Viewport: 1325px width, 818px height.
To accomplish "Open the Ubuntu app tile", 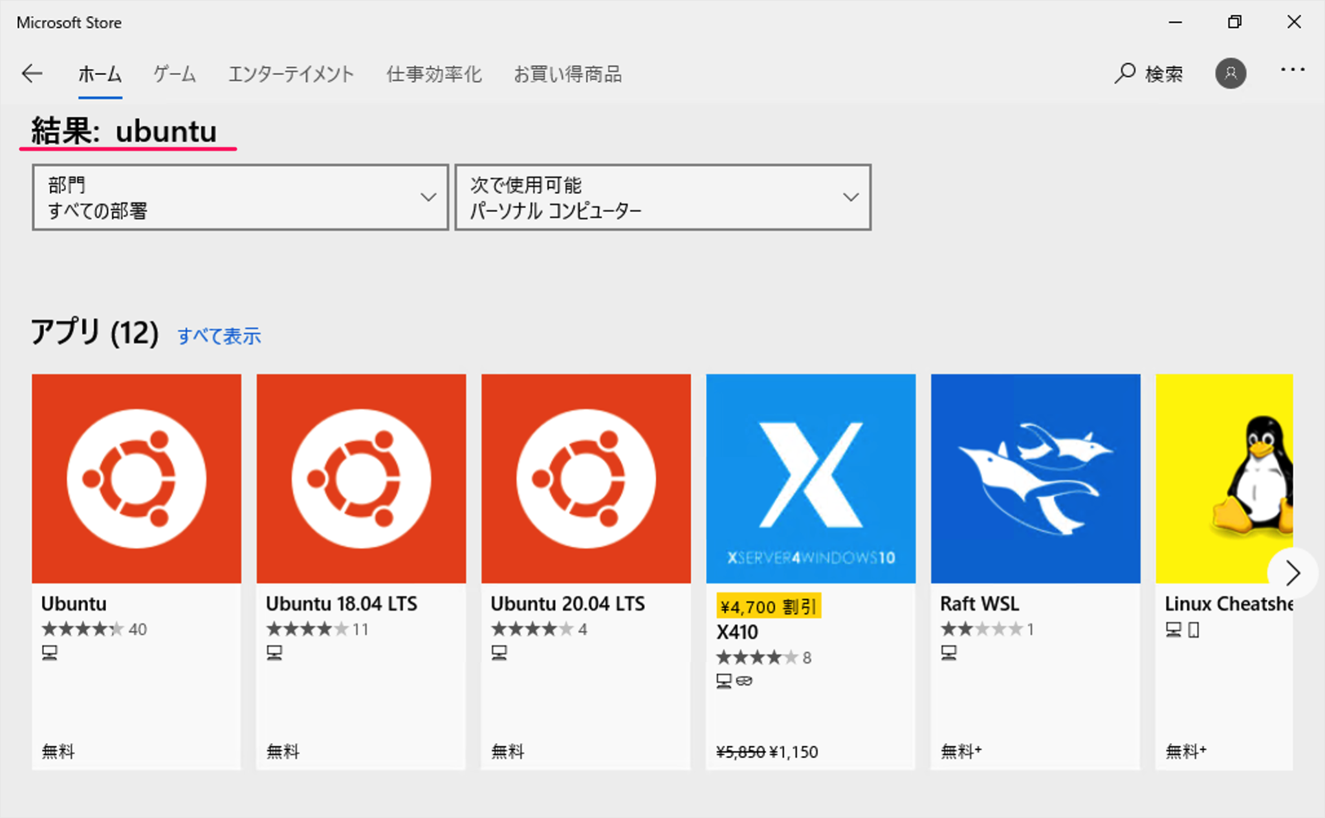I will pos(136,477).
